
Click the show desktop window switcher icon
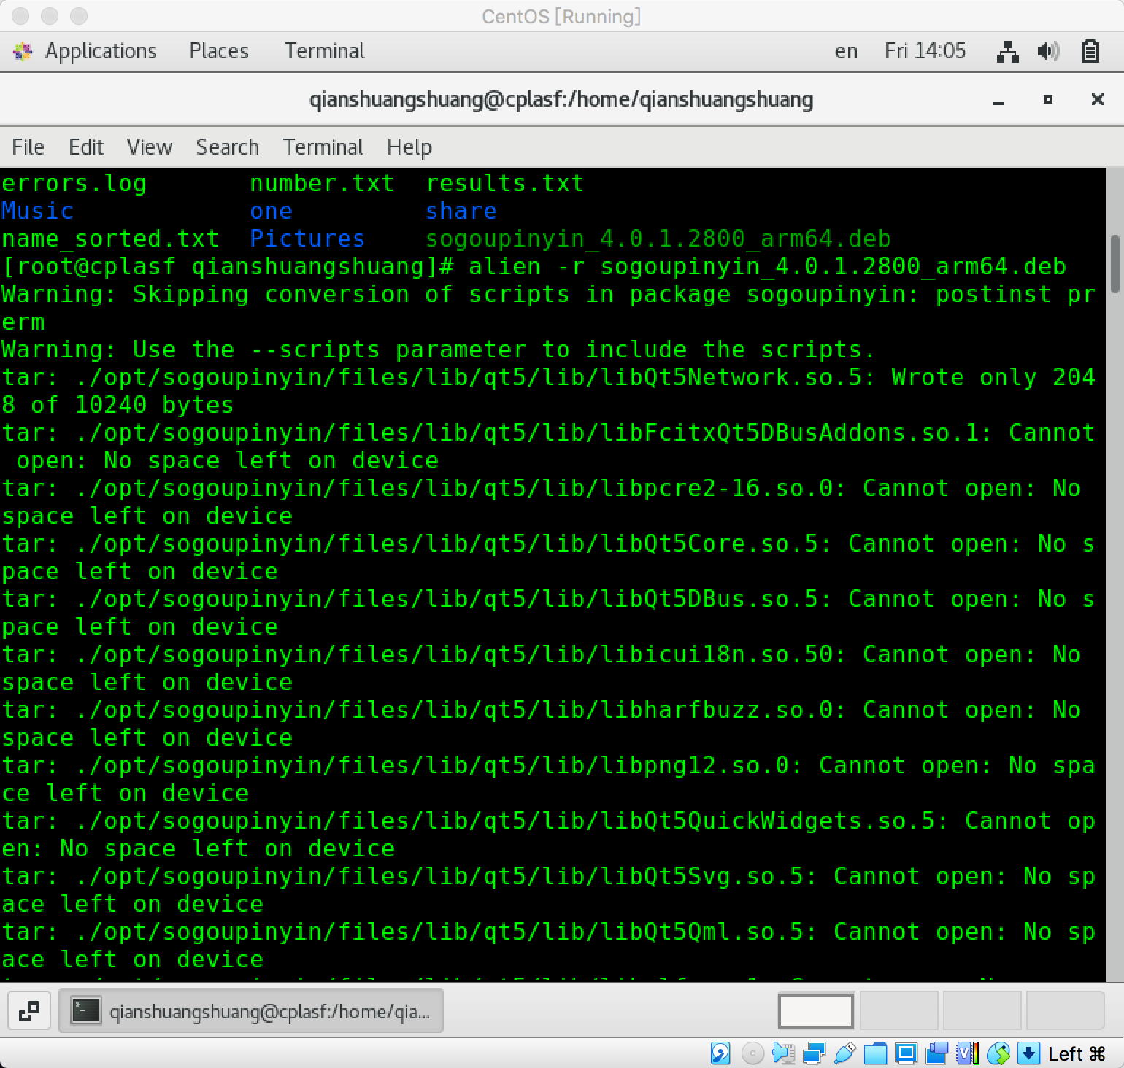(29, 1011)
